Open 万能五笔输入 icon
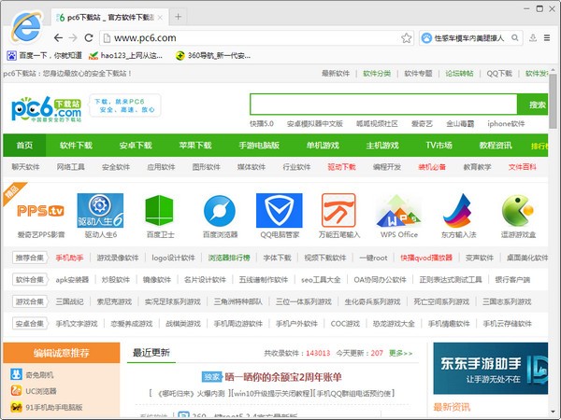This screenshot has height=420, width=561. pos(338,210)
